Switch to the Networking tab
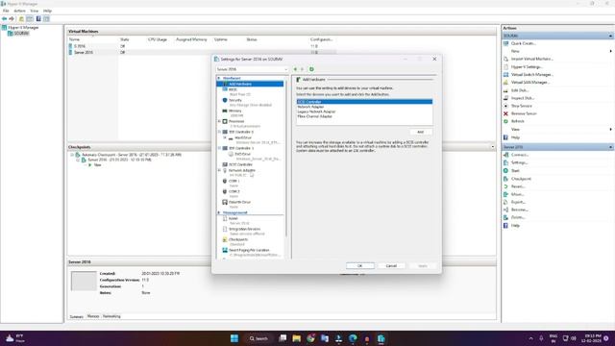Image resolution: width=615 pixels, height=346 pixels. tap(111, 316)
